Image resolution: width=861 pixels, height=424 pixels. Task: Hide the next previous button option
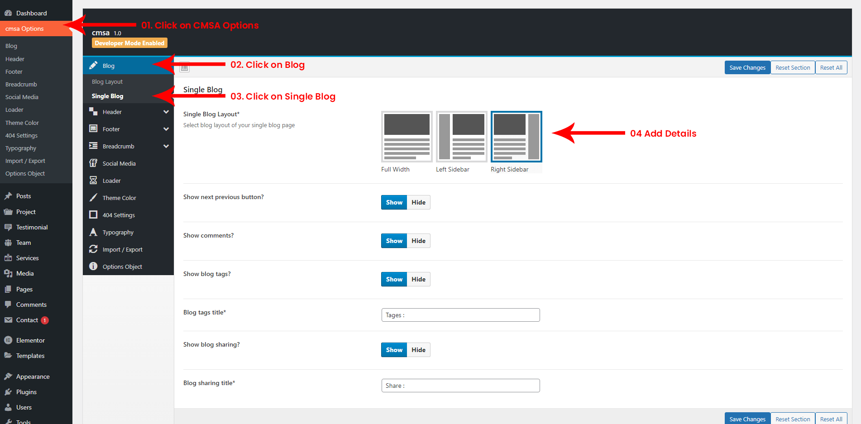point(418,202)
